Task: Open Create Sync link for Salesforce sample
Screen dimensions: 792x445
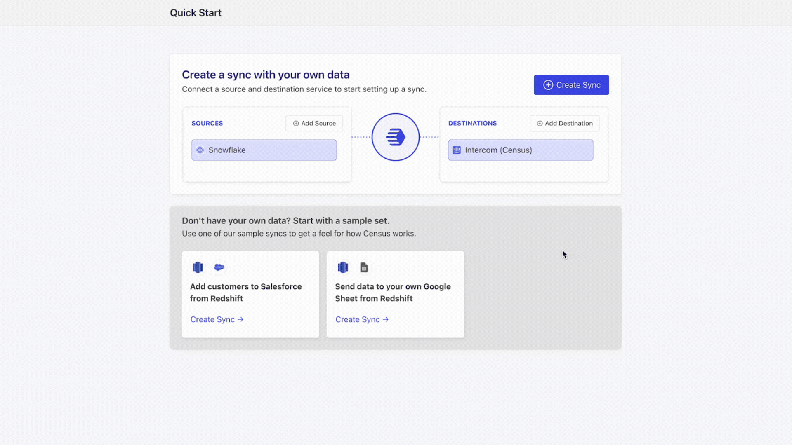Action: 217,319
